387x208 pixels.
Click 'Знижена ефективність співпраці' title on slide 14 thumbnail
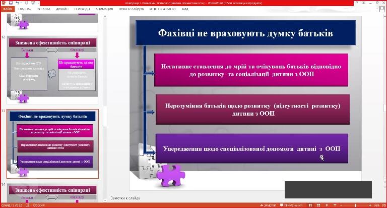[52, 190]
